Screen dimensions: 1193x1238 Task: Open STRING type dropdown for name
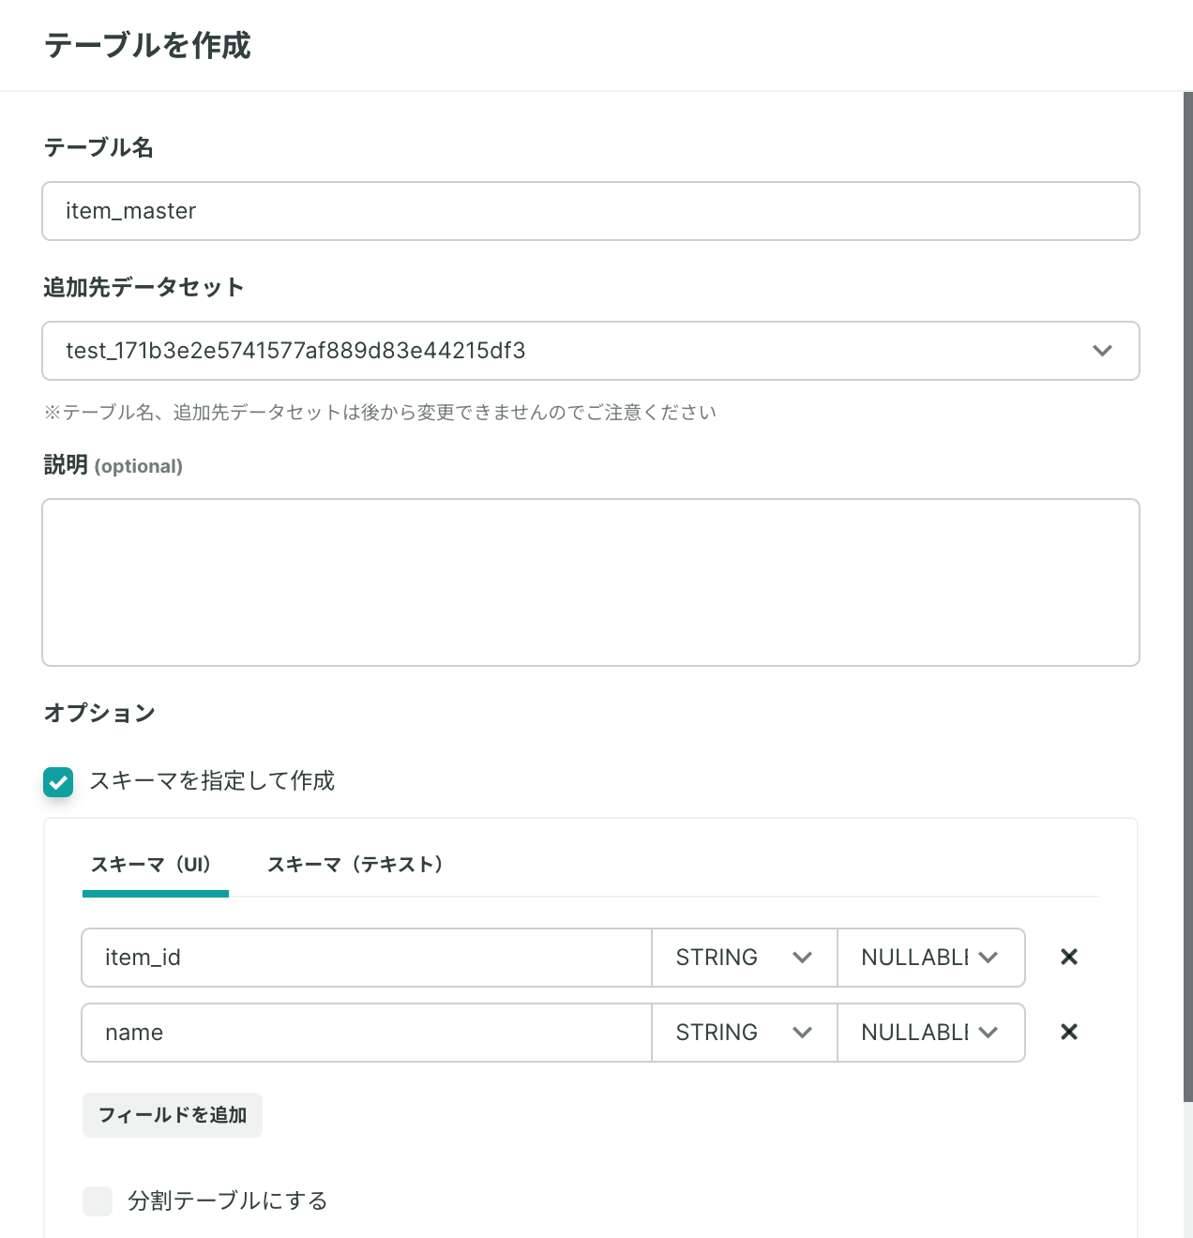pos(745,1033)
